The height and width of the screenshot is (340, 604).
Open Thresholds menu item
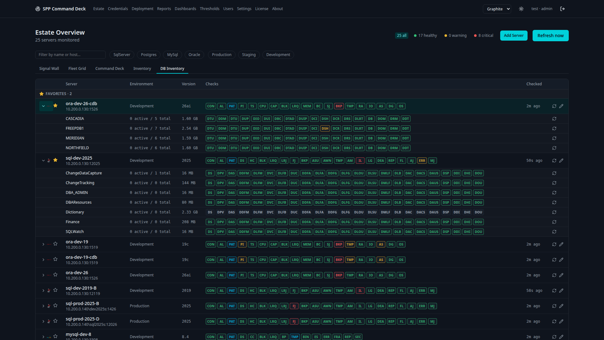[x=210, y=9]
